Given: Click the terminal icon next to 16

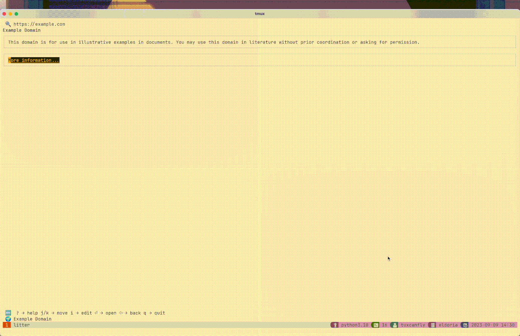Looking at the screenshot, I should pos(376,325).
